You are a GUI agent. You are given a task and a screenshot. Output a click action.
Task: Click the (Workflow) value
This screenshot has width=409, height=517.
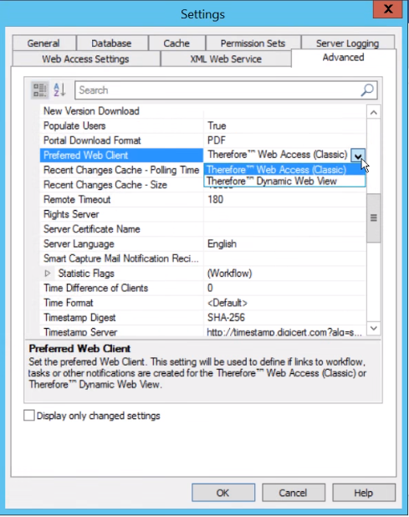tap(229, 274)
